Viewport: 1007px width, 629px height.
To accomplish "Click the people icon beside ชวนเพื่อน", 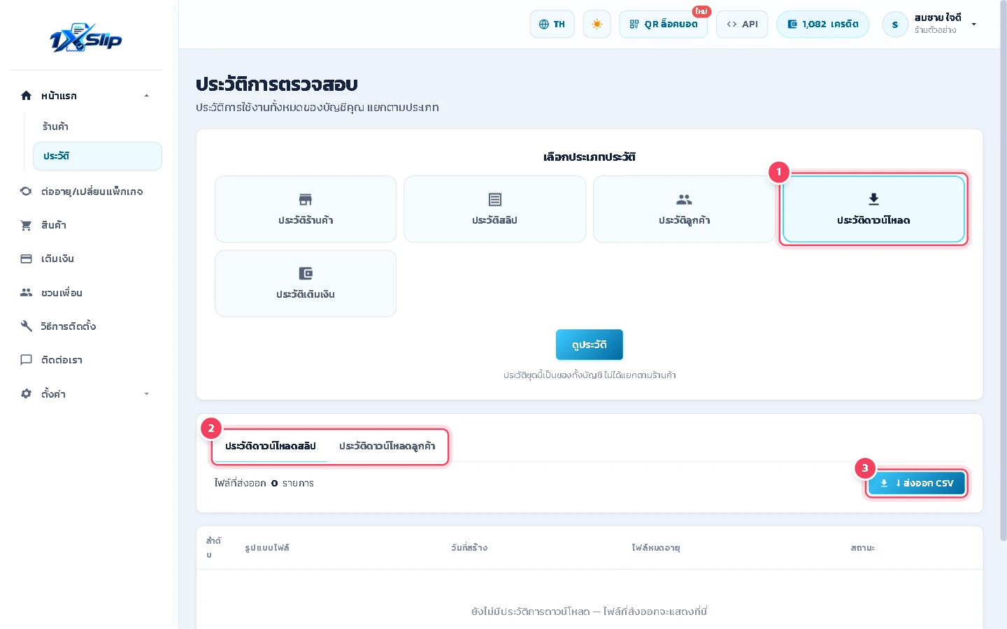I will tap(27, 293).
